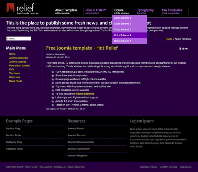Follow the module positions link
The image size is (198, 172).
click(85, 94)
